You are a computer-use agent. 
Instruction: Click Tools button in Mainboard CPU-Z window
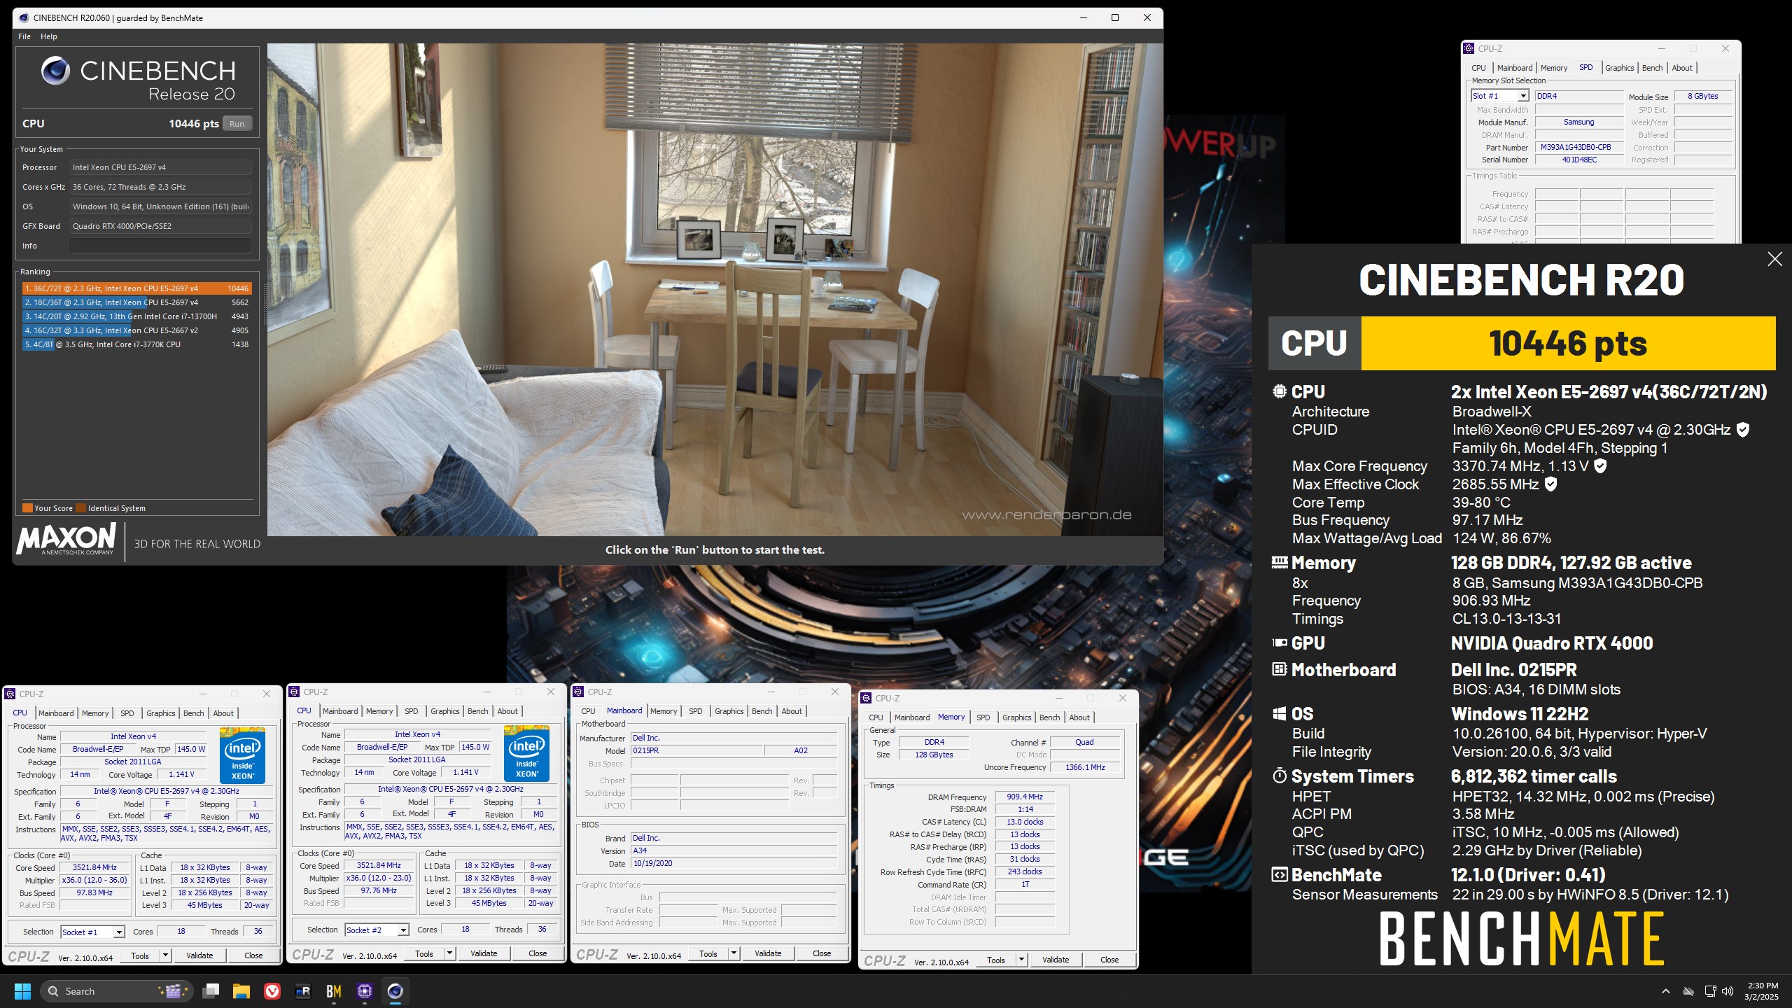pyautogui.click(x=708, y=953)
